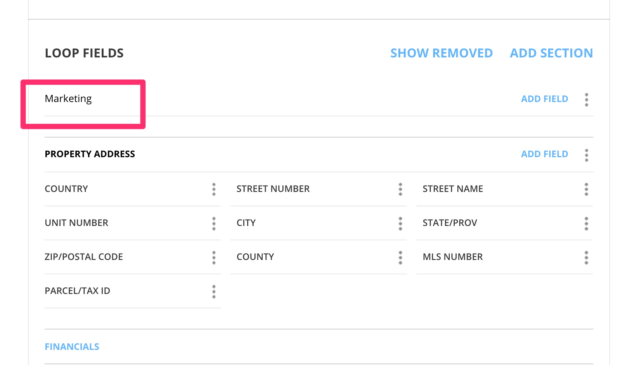Open options menu for Street Number field
Screen dimensions: 635x365
click(400, 189)
